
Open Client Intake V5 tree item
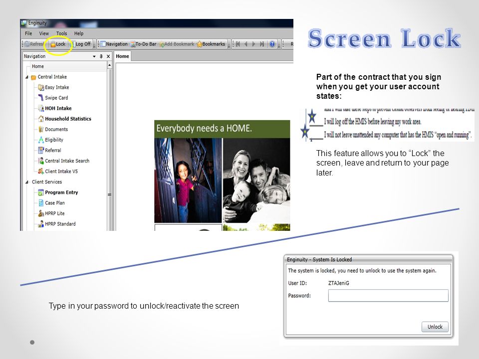click(x=61, y=171)
